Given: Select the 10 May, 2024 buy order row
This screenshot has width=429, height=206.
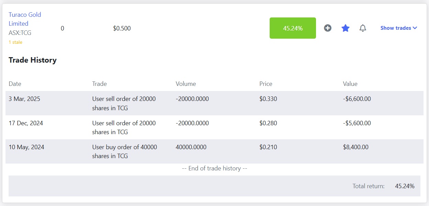Looking at the screenshot, I should tap(214, 151).
